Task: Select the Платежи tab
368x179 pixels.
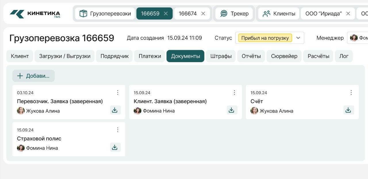Action: coord(150,56)
